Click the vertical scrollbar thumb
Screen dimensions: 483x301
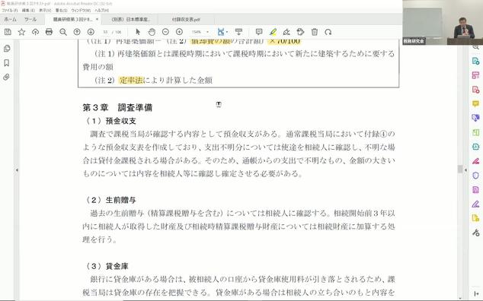click(460, 169)
